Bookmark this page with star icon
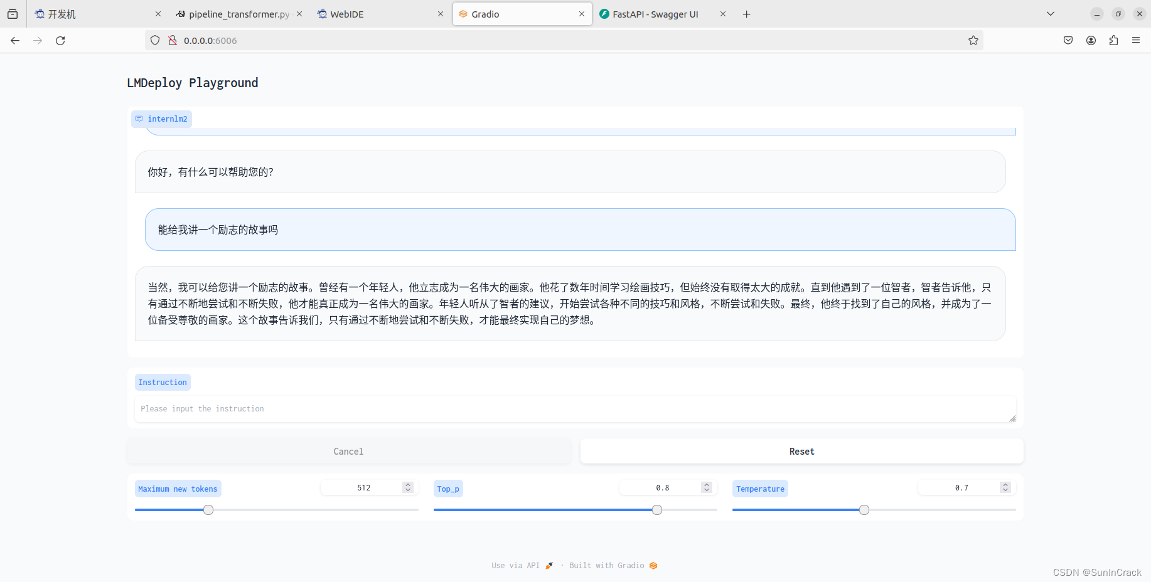Screen dimensions: 1151x582 click(973, 40)
